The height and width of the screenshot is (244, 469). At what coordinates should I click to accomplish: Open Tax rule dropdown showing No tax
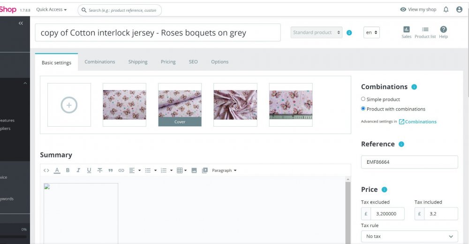[x=409, y=236]
